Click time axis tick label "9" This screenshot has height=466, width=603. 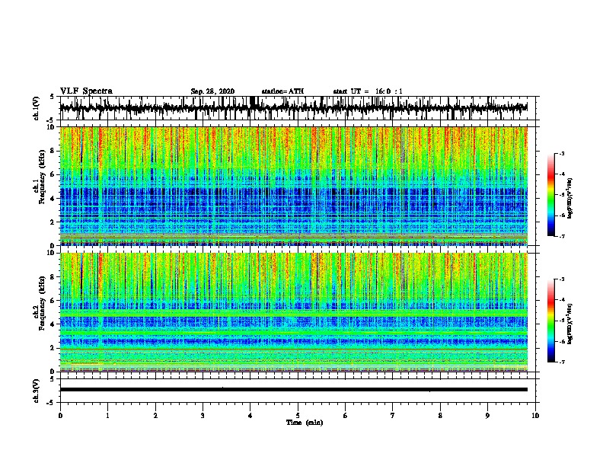[487, 415]
